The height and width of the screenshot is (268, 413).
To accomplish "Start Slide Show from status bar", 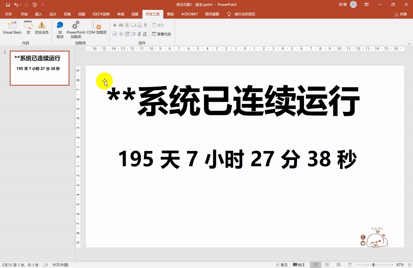I will tap(350, 265).
